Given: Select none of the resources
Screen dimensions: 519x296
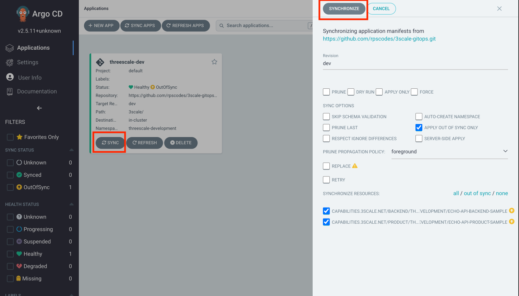Looking at the screenshot, I should (x=502, y=193).
